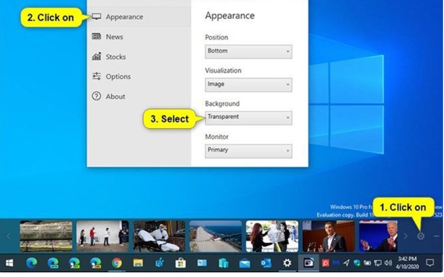Viewport: 444px width, 277px height.
Task: Expand the Position dropdown showing Bottom
Action: 248,51
